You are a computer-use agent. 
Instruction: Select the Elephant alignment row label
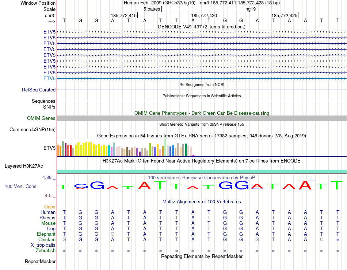click(x=46, y=234)
